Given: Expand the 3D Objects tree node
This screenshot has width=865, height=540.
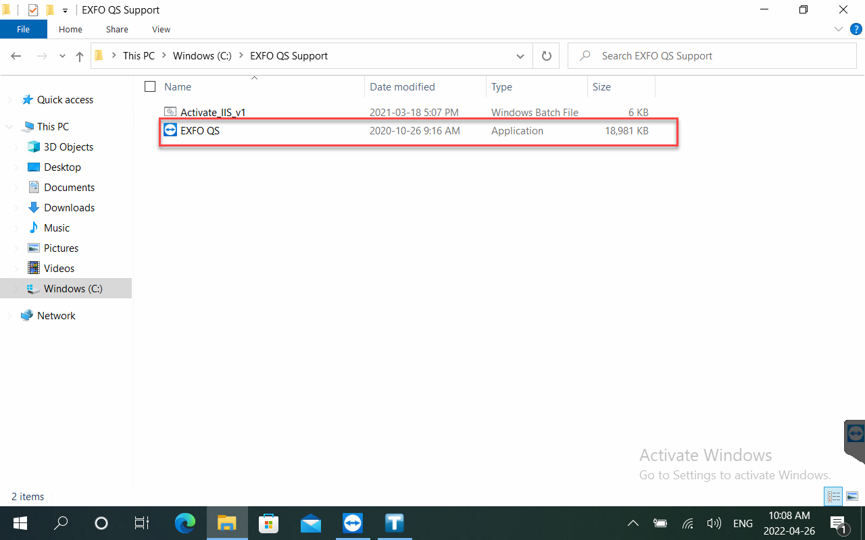Looking at the screenshot, I should pos(17,147).
